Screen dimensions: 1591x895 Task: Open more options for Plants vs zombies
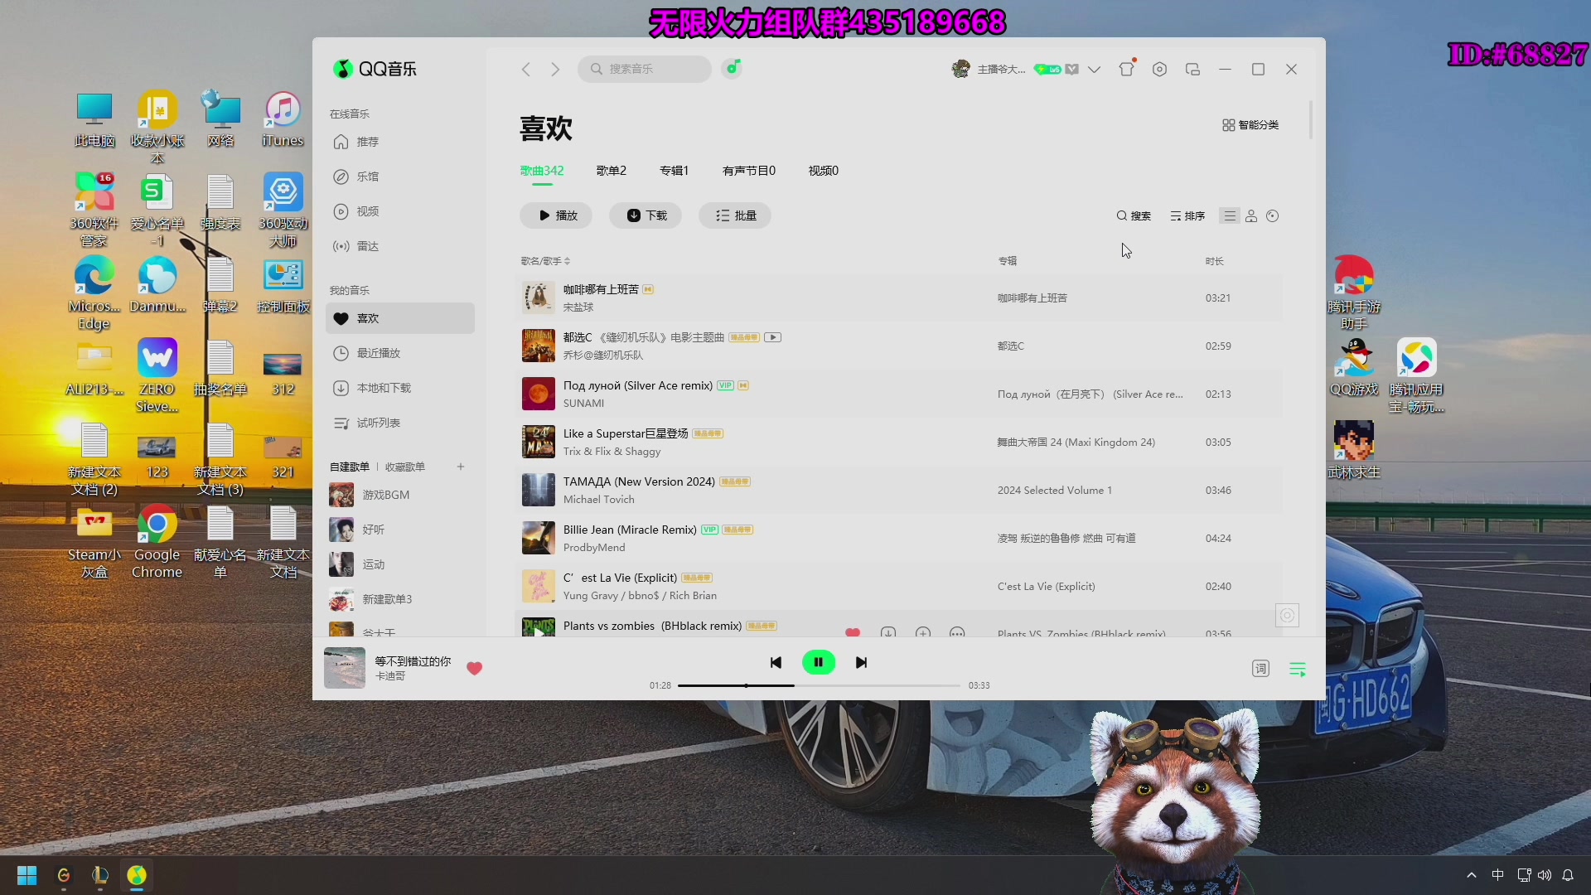(x=957, y=632)
